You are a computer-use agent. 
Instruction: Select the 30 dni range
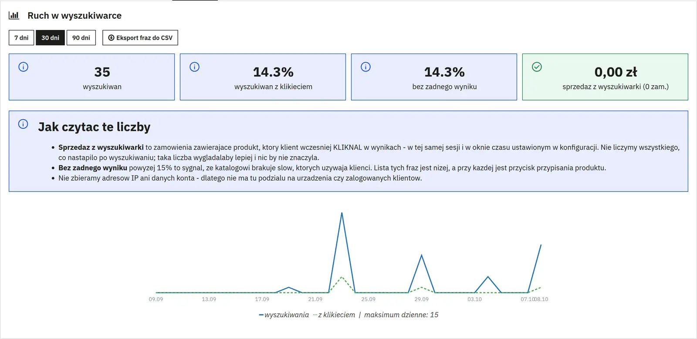click(x=50, y=37)
